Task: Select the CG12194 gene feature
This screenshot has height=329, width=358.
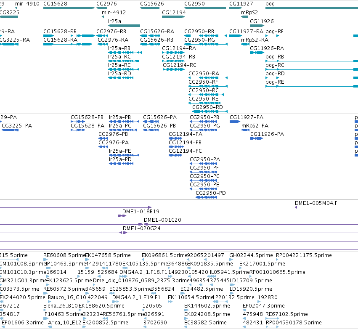Action: click(173, 17)
